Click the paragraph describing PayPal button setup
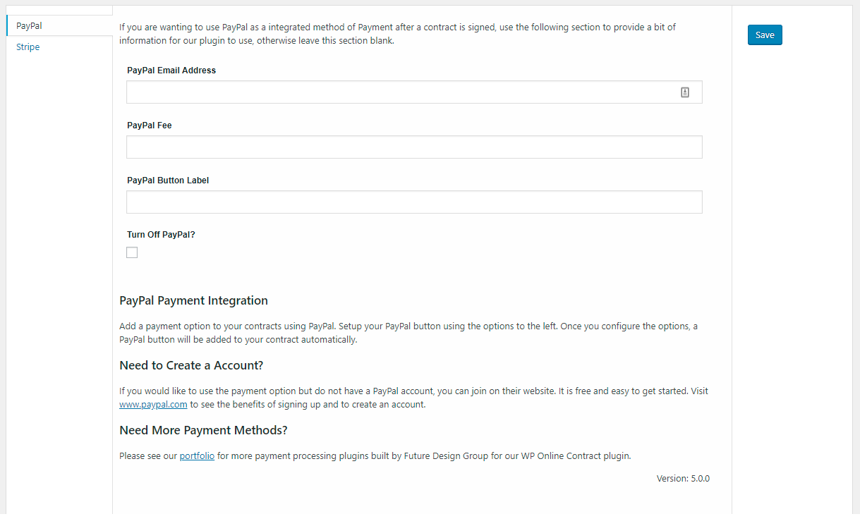This screenshot has height=526, width=860. coord(408,333)
